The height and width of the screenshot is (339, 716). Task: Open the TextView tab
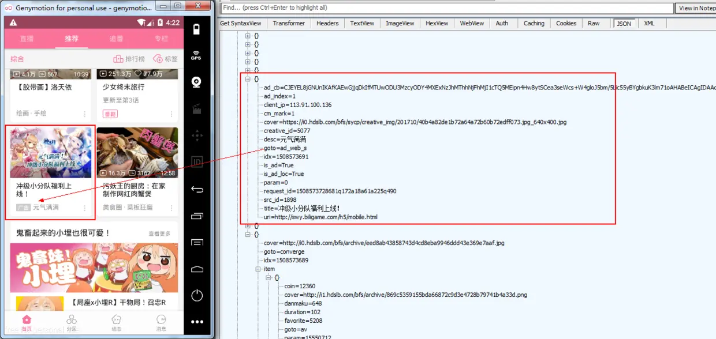pyautogui.click(x=362, y=24)
